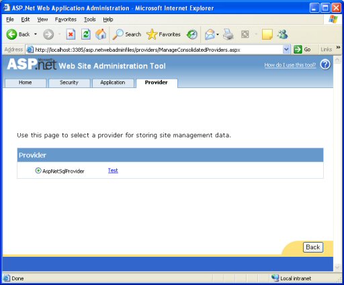344x285 pixels.
Task: Click the 'Web Site Administration Tool' heading
Action: coord(112,66)
